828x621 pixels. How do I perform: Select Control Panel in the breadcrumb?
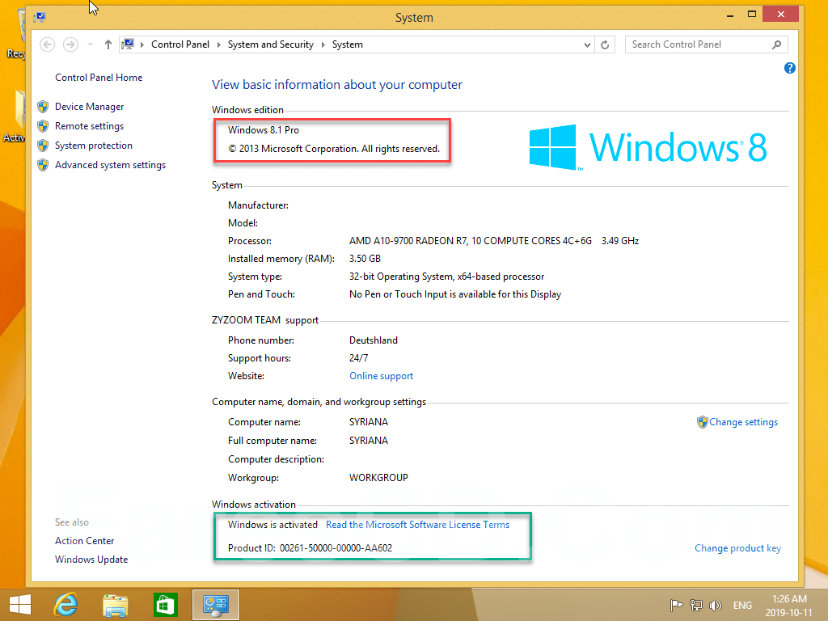tap(180, 44)
